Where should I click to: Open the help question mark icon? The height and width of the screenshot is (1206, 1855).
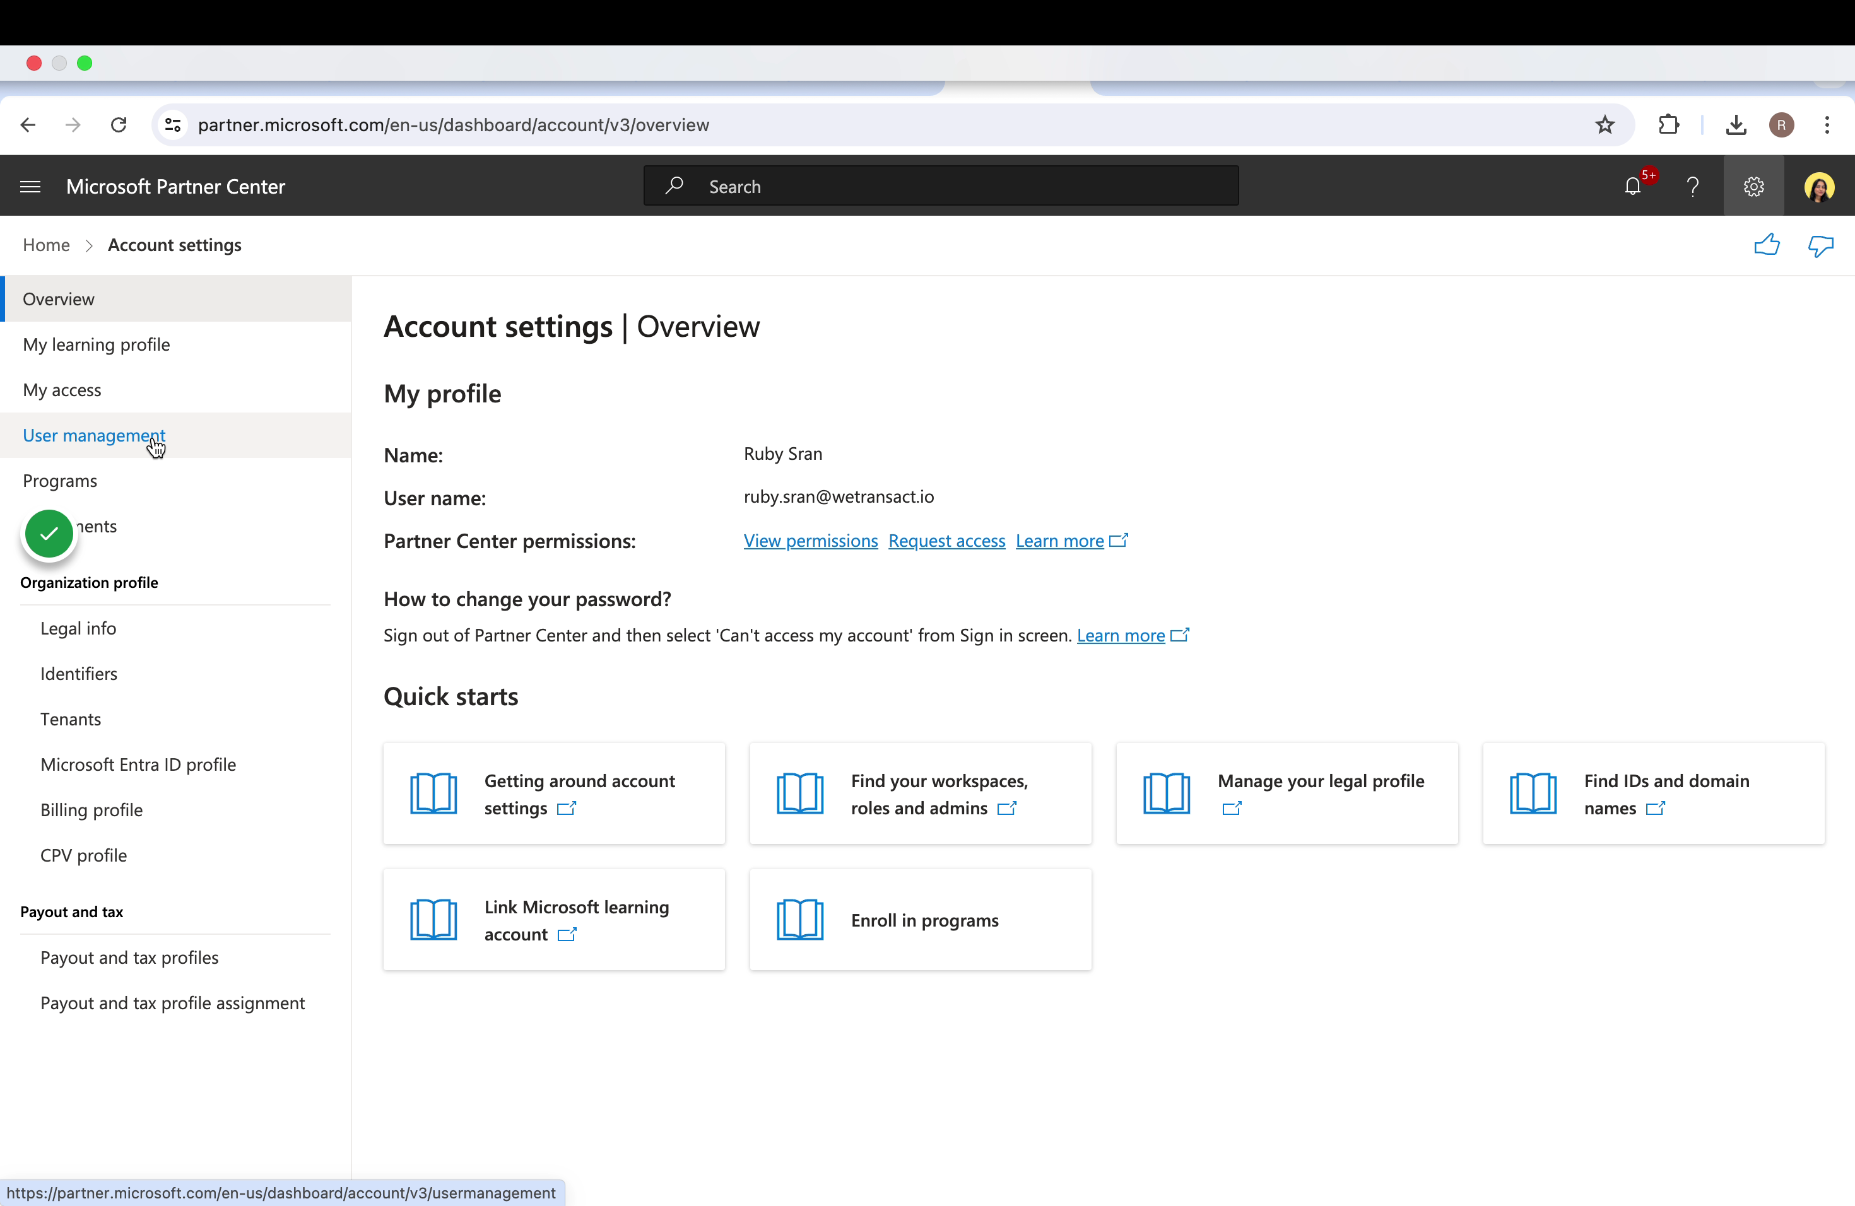pos(1692,186)
